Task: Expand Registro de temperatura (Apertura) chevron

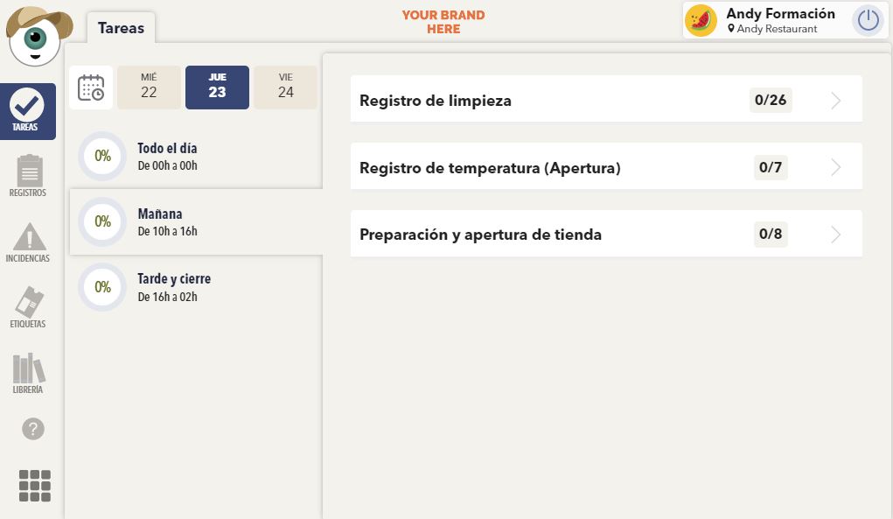Action: point(835,167)
